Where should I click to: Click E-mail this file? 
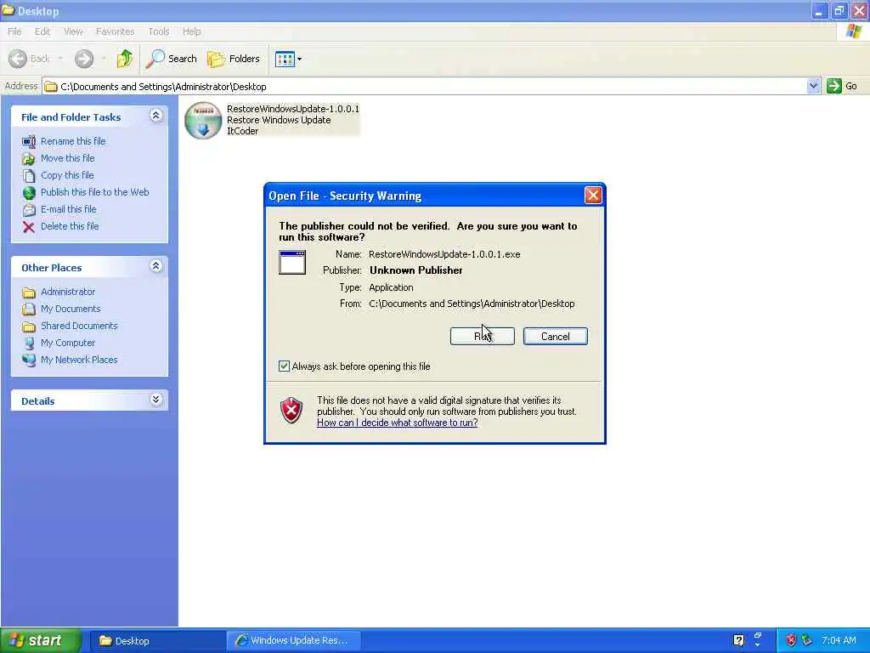[69, 209]
